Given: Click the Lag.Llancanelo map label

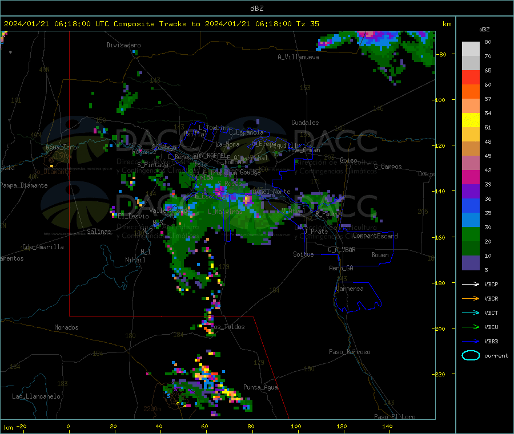Looking at the screenshot, I should coord(36,396).
